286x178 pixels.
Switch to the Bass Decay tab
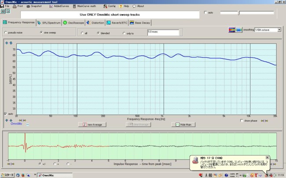[x=140, y=23]
